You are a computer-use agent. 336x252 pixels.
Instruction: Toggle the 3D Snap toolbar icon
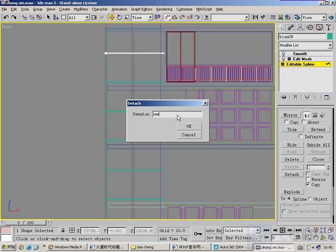[x=167, y=17]
